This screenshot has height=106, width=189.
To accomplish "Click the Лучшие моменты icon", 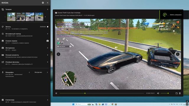I will click(3, 55).
